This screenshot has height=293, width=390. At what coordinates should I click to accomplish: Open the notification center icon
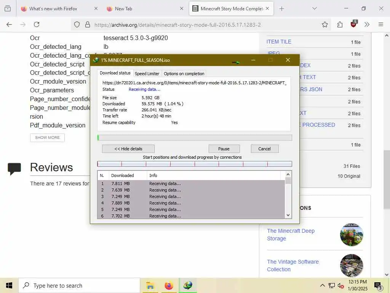pyautogui.click(x=378, y=286)
